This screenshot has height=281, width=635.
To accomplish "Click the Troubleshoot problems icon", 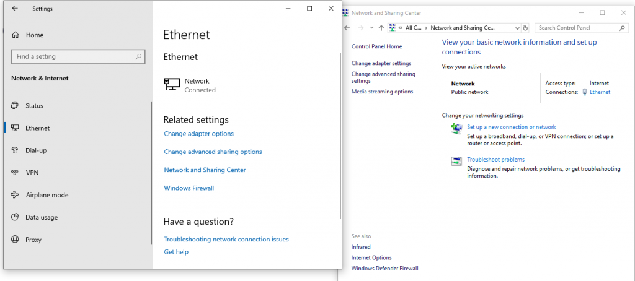I will [456, 161].
